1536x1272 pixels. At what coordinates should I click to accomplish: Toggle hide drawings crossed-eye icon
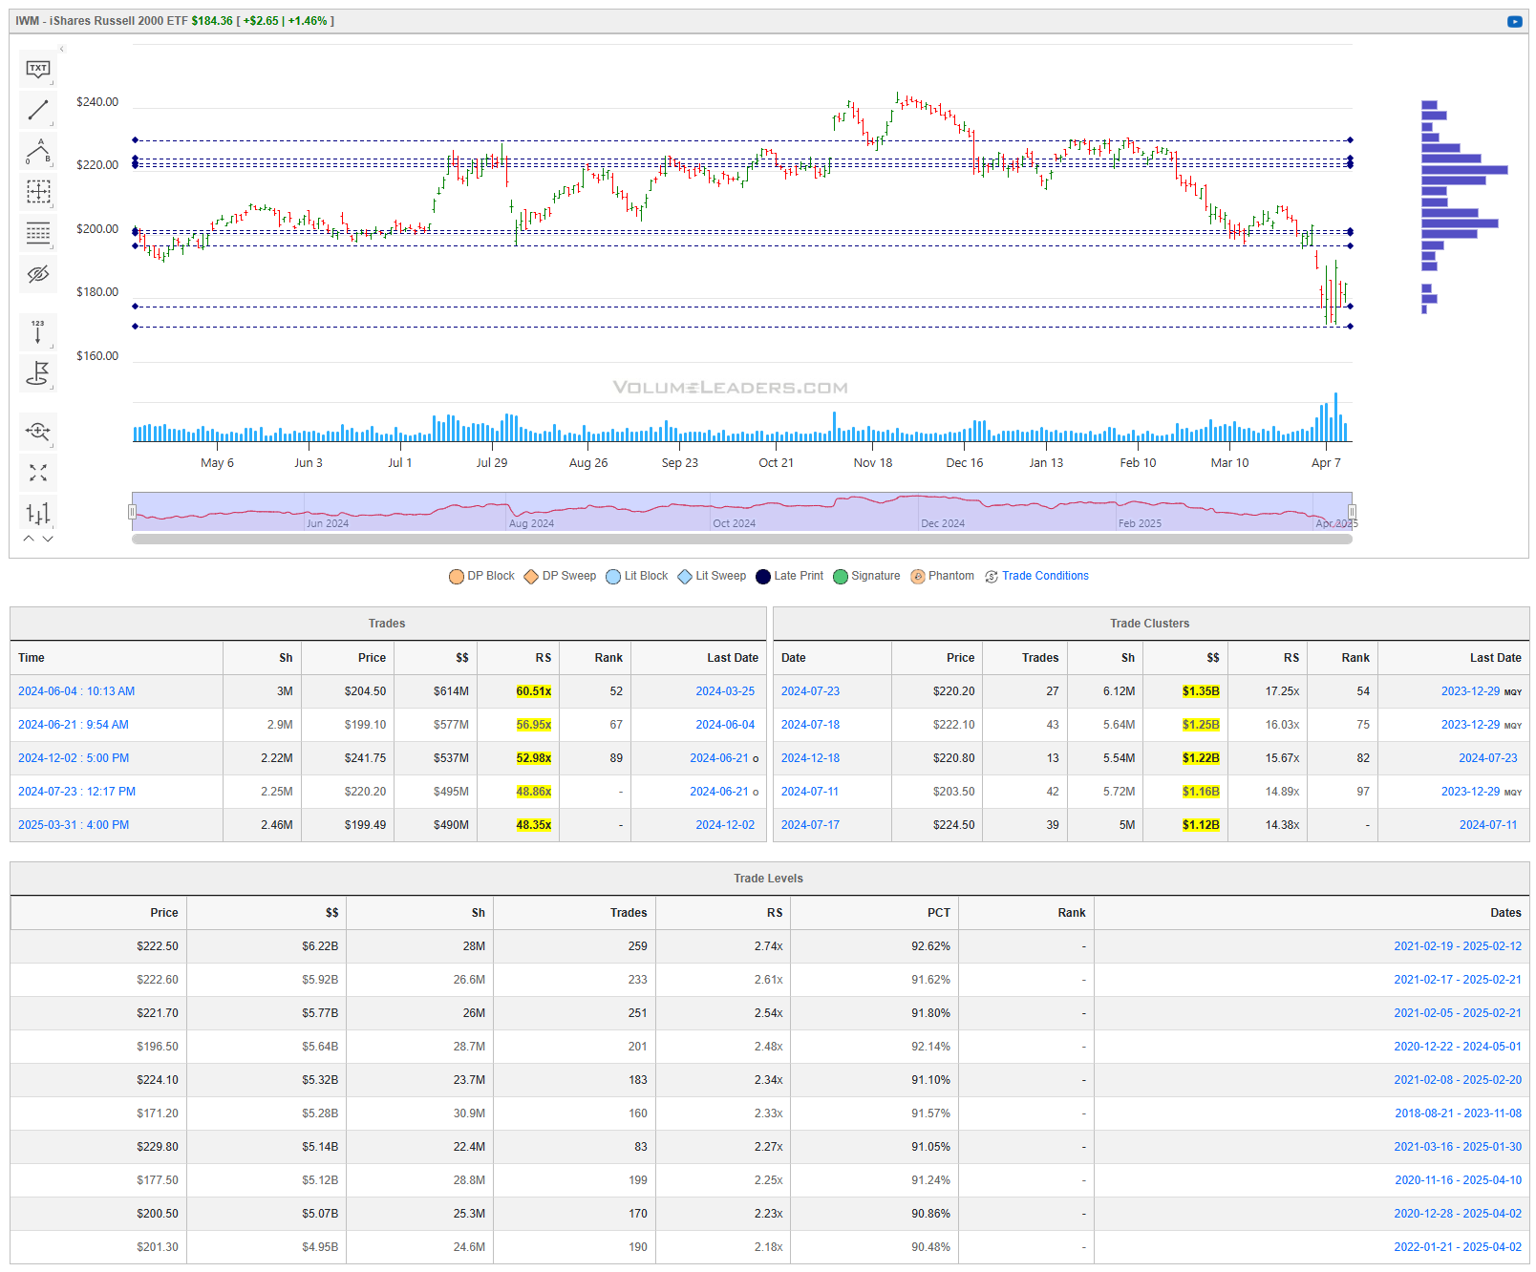click(x=38, y=274)
